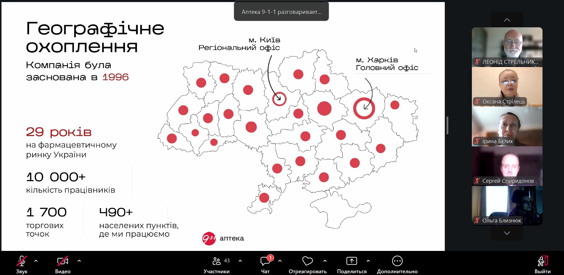Click the muted mic icon for Ольга Близнюк
The image size is (564, 275).
coord(477,221)
